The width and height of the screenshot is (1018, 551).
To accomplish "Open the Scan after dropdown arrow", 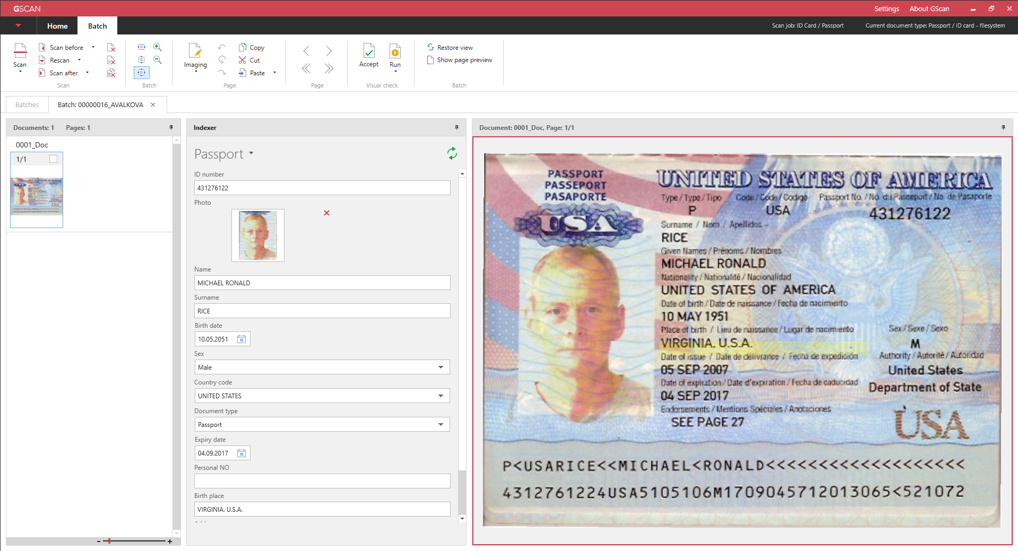I will (87, 73).
